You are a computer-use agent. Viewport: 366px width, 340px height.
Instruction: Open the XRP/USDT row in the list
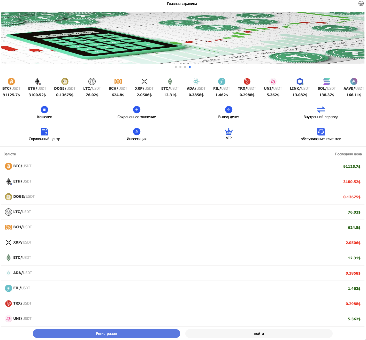coord(183,243)
